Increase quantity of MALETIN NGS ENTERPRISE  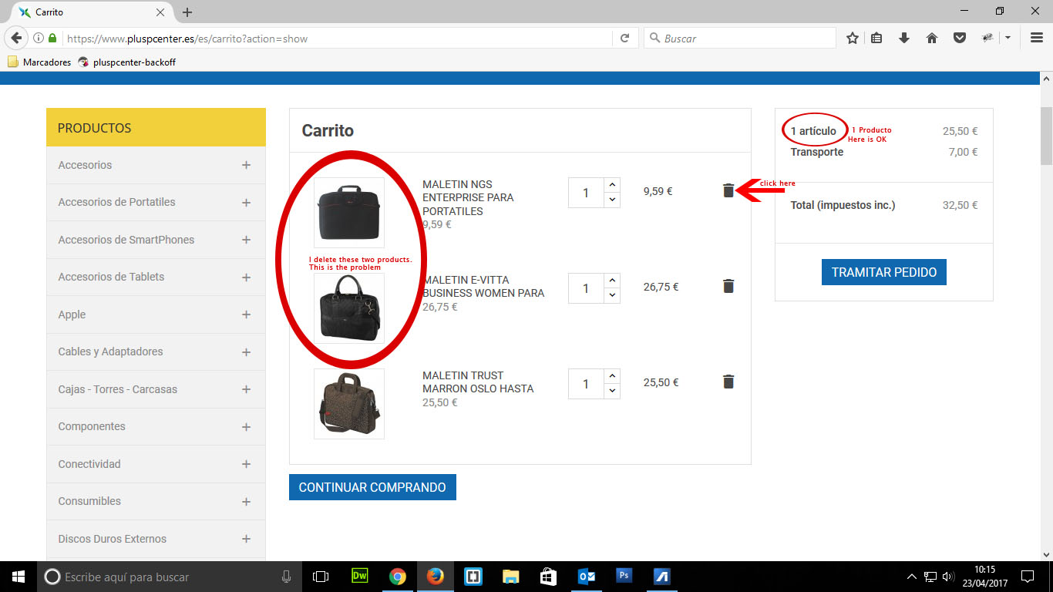pyautogui.click(x=613, y=184)
